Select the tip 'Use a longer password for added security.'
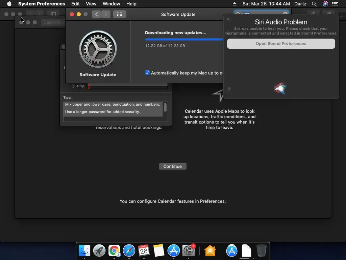This screenshot has height=260, width=346. (113, 112)
